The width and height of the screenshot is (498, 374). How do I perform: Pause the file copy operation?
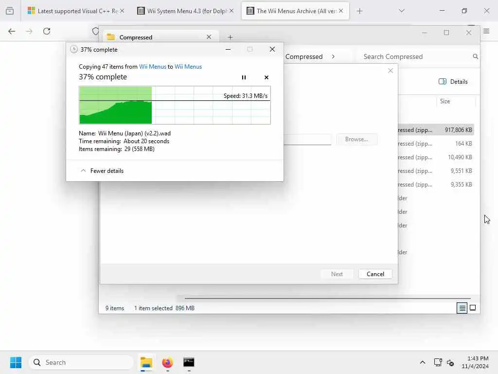244,77
